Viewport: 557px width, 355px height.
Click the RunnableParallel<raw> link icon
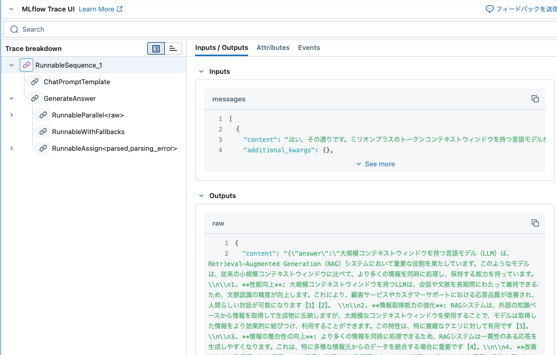click(x=43, y=115)
